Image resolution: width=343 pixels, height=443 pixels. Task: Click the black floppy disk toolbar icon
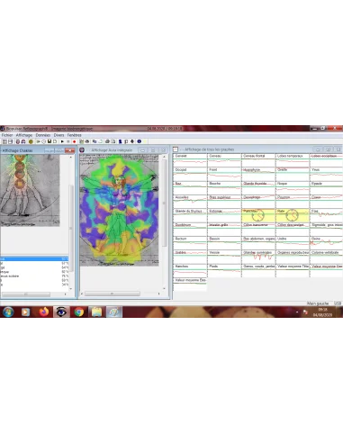[50, 141]
